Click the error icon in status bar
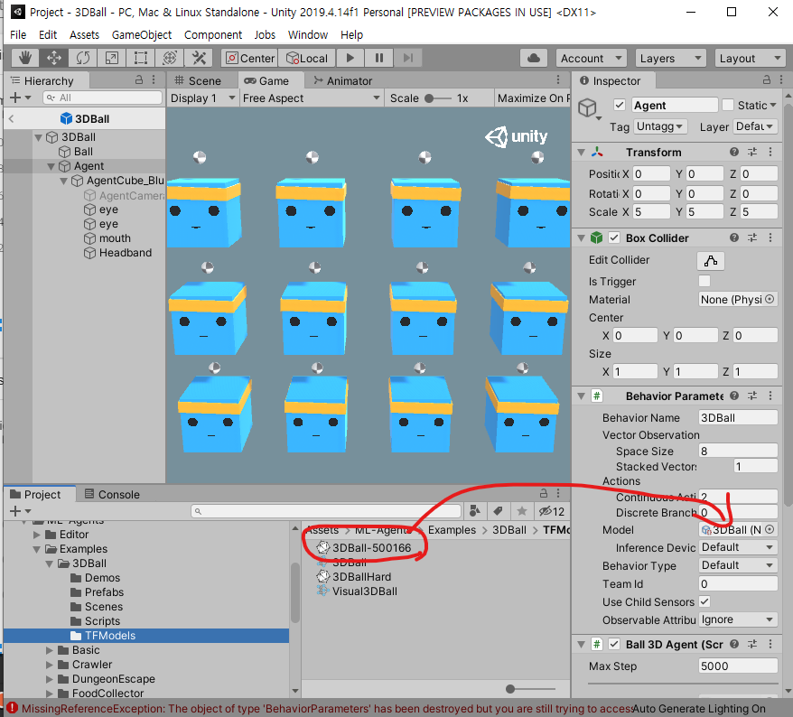Screen dimensions: 793x717 (x=12, y=708)
